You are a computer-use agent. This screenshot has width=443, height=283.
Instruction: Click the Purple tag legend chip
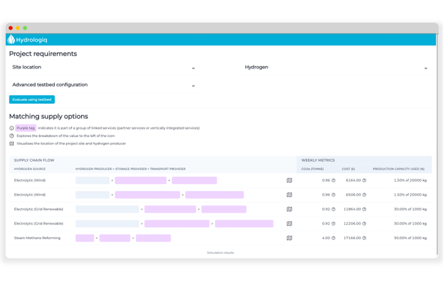pos(26,128)
